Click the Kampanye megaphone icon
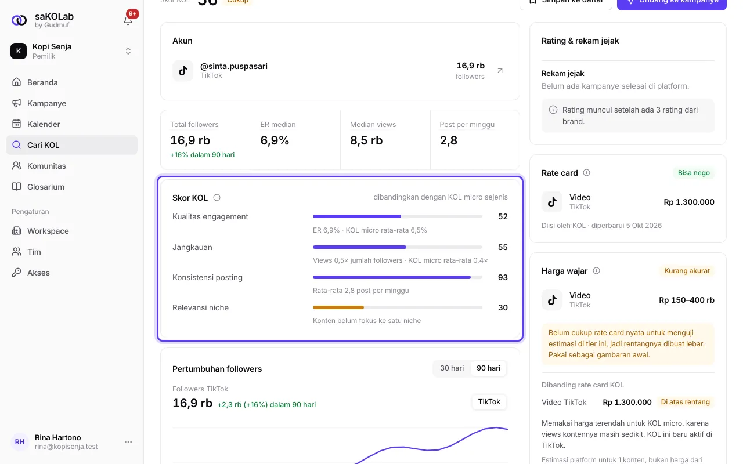The width and height of the screenshot is (743, 464). [16, 103]
